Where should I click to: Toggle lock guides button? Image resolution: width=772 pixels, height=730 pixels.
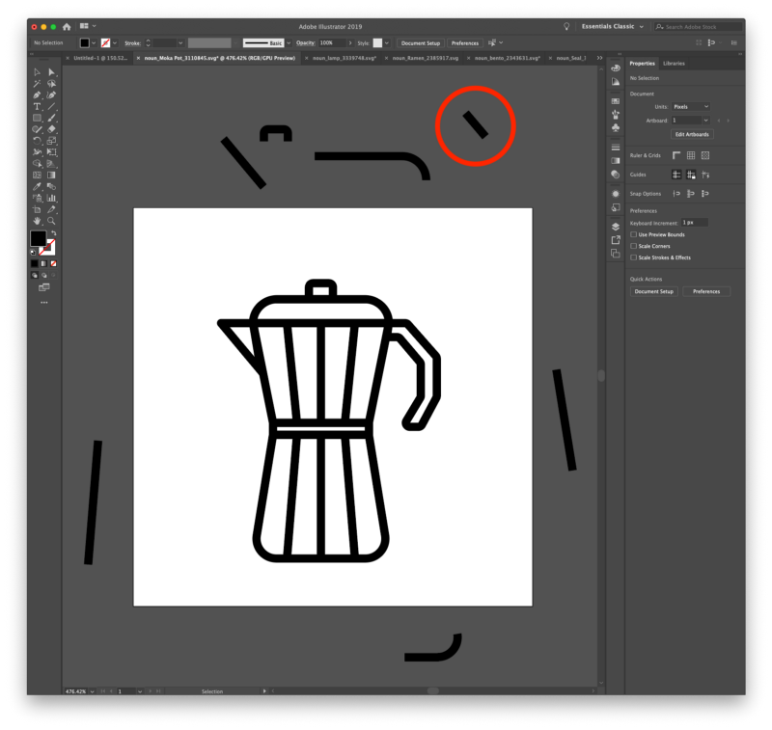coord(691,175)
